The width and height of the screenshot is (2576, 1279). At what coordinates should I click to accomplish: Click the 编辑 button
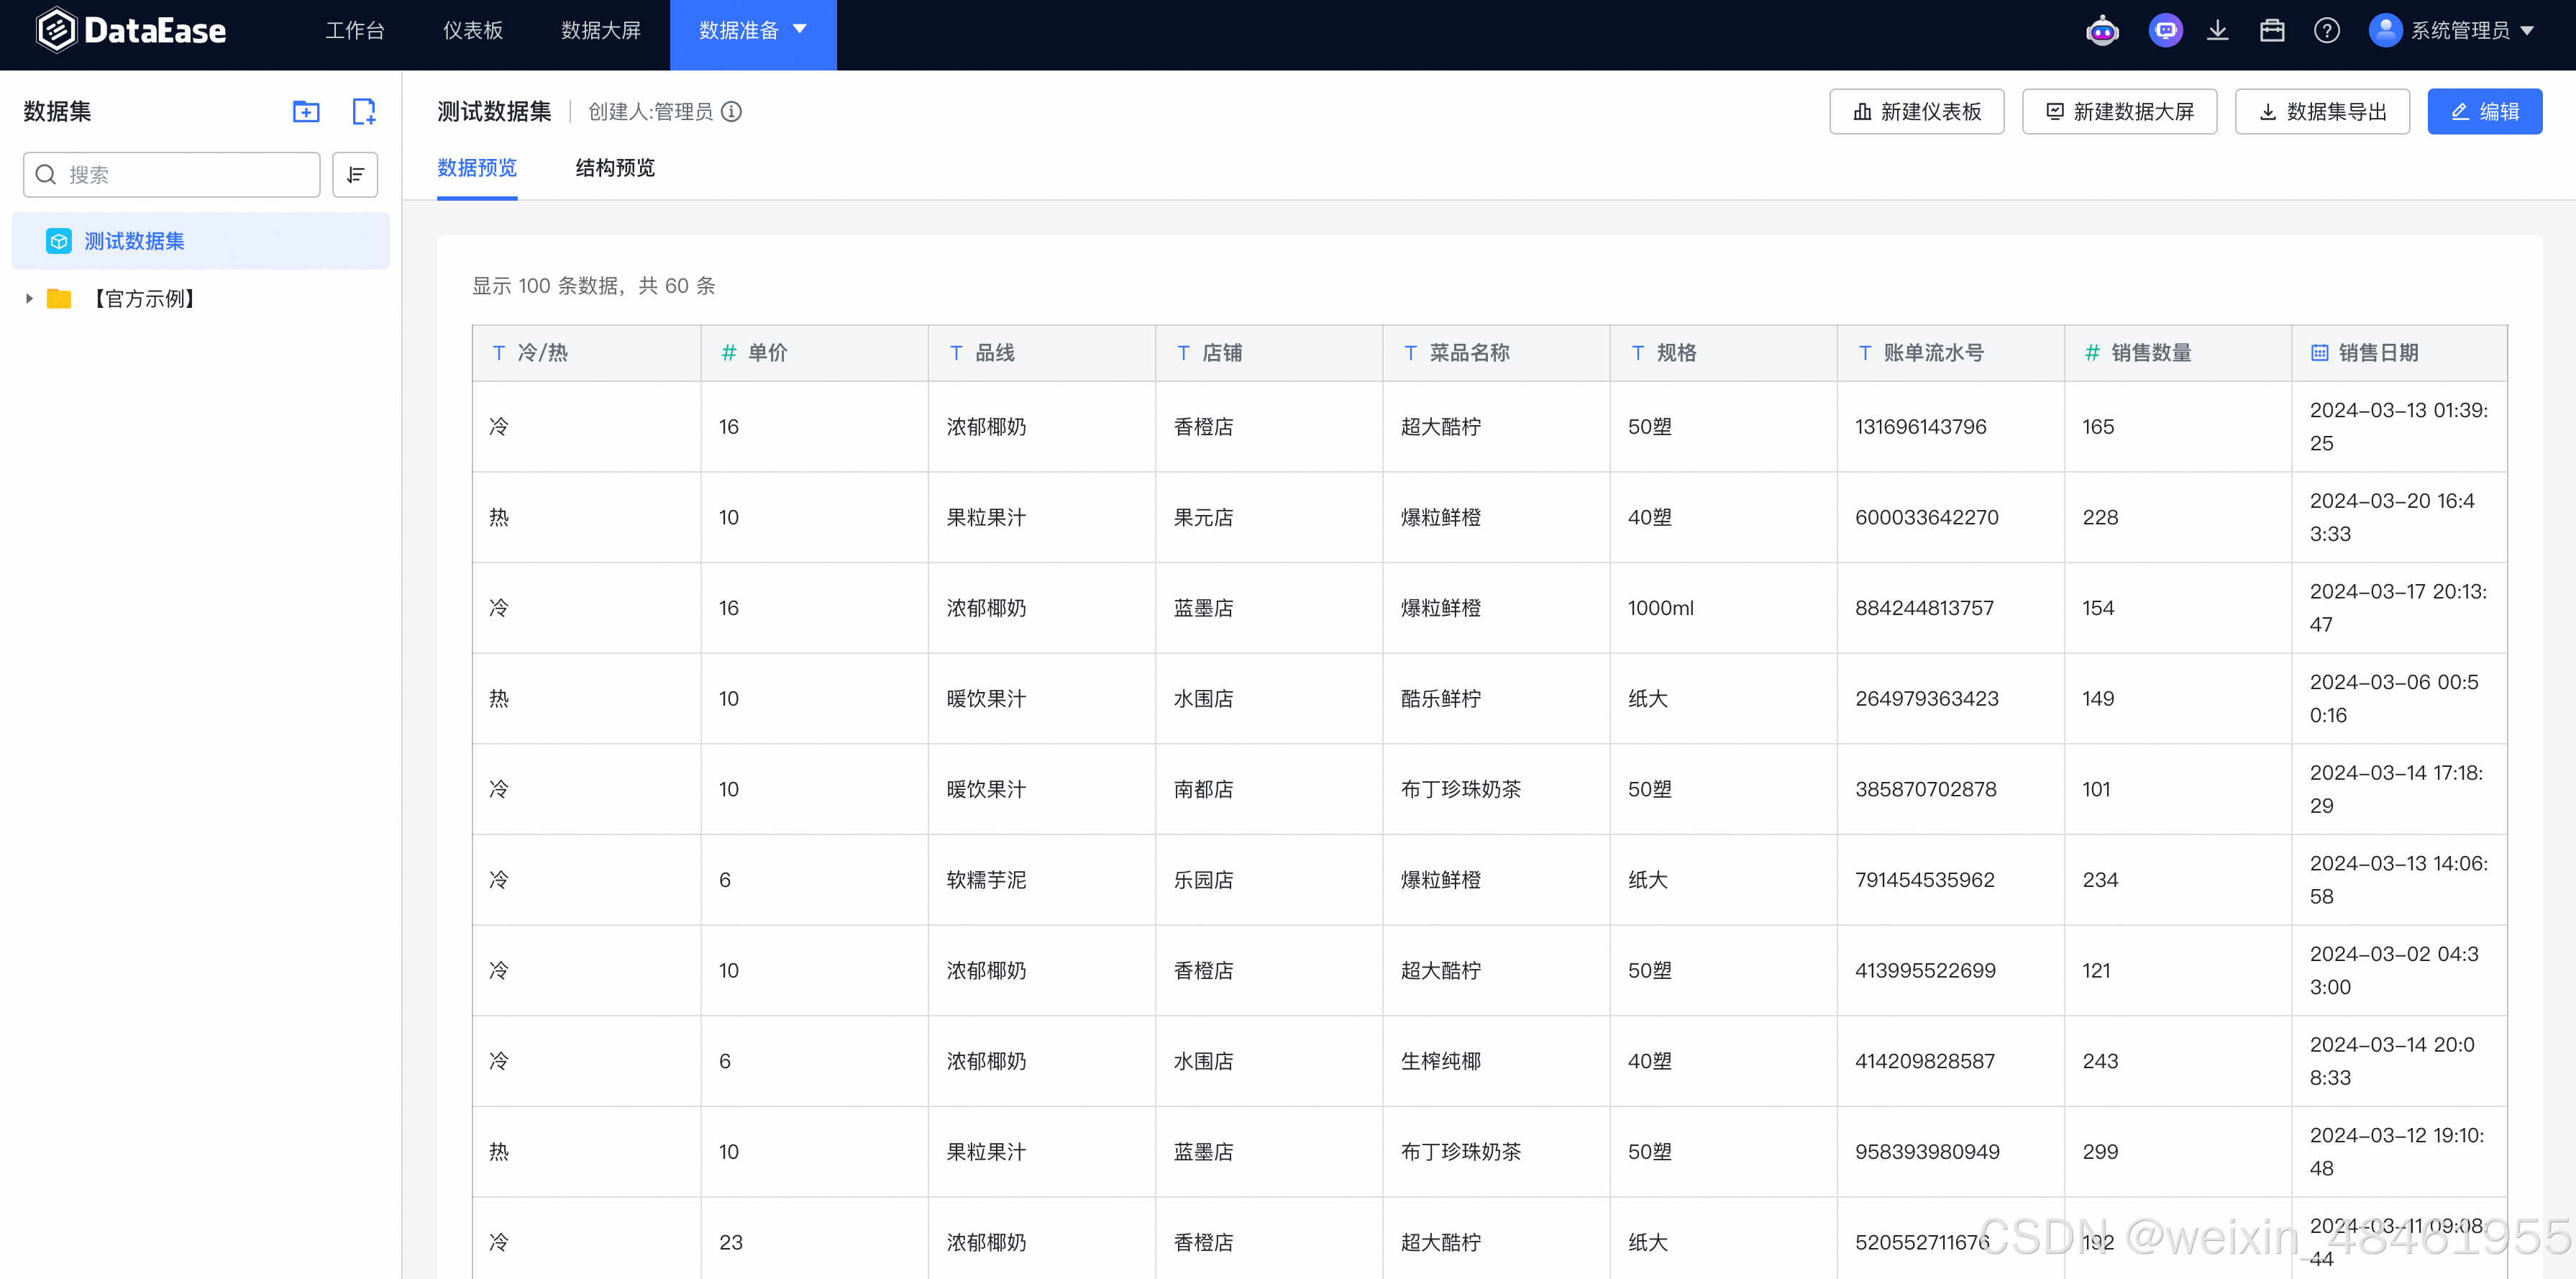pos(2484,111)
